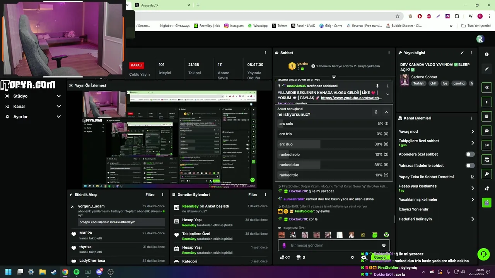Open Sohbet panel three-dot menu

389,53
